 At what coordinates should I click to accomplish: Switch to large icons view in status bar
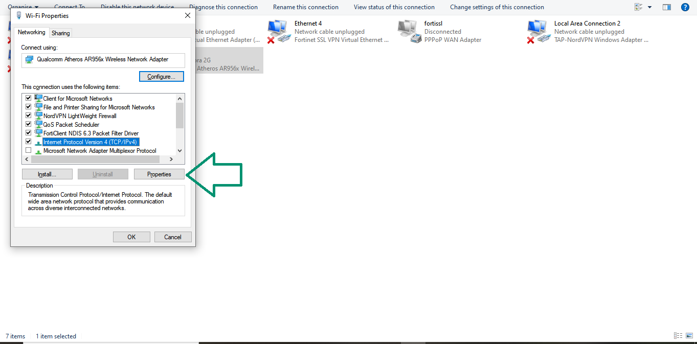point(688,336)
